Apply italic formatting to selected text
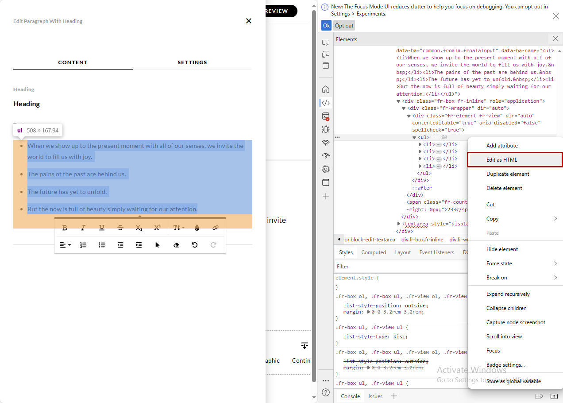Screen dimensions: 563x403 click(x=83, y=228)
